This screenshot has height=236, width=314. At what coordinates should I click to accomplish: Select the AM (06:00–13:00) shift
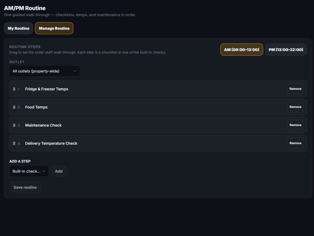(242, 50)
